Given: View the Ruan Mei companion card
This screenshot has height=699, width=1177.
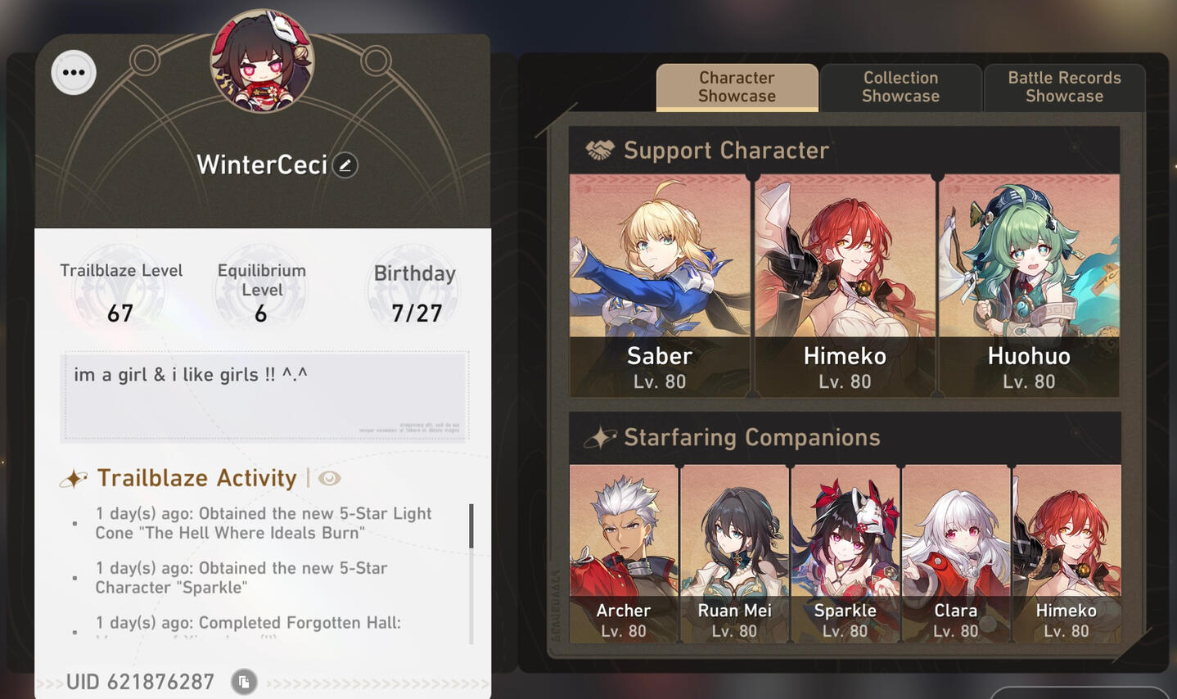Looking at the screenshot, I should [734, 554].
